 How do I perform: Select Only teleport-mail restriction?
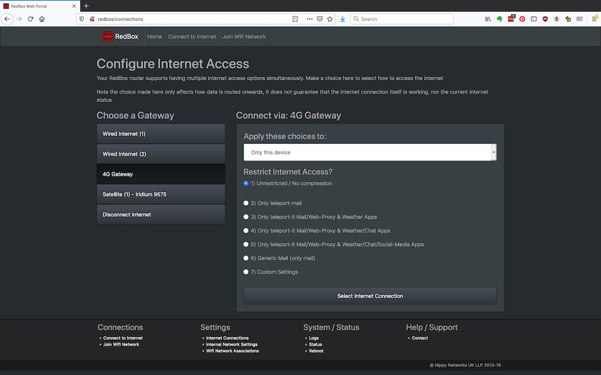tap(246, 203)
